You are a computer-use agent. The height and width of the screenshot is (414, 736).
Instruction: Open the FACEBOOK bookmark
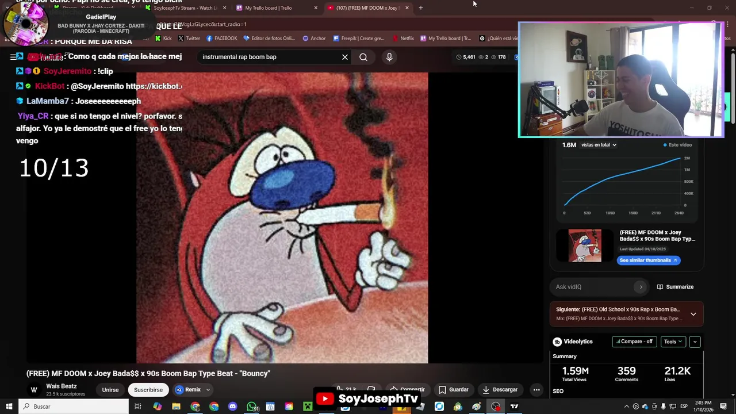tap(221, 39)
